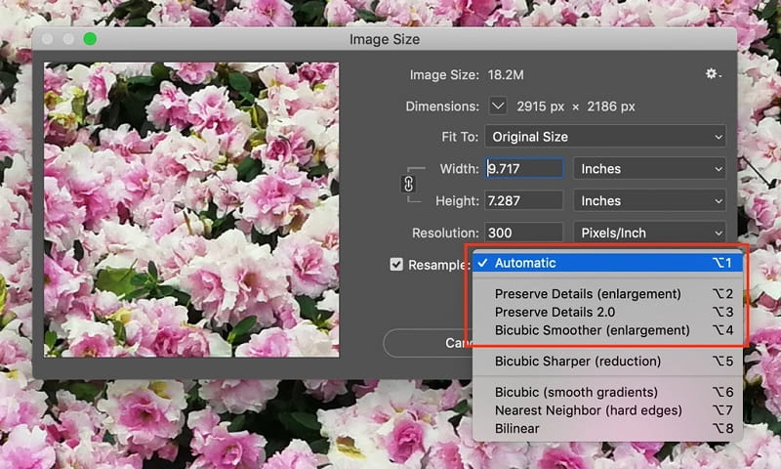Open the Resolution Pixels/Inch dropdown
The height and width of the screenshot is (469, 781).
pyautogui.click(x=649, y=234)
